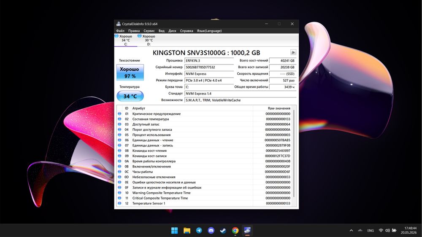Screen dimensions: 422x237
Task: Click status icon of Небезопасные отключения row
Action: (x=119, y=177)
